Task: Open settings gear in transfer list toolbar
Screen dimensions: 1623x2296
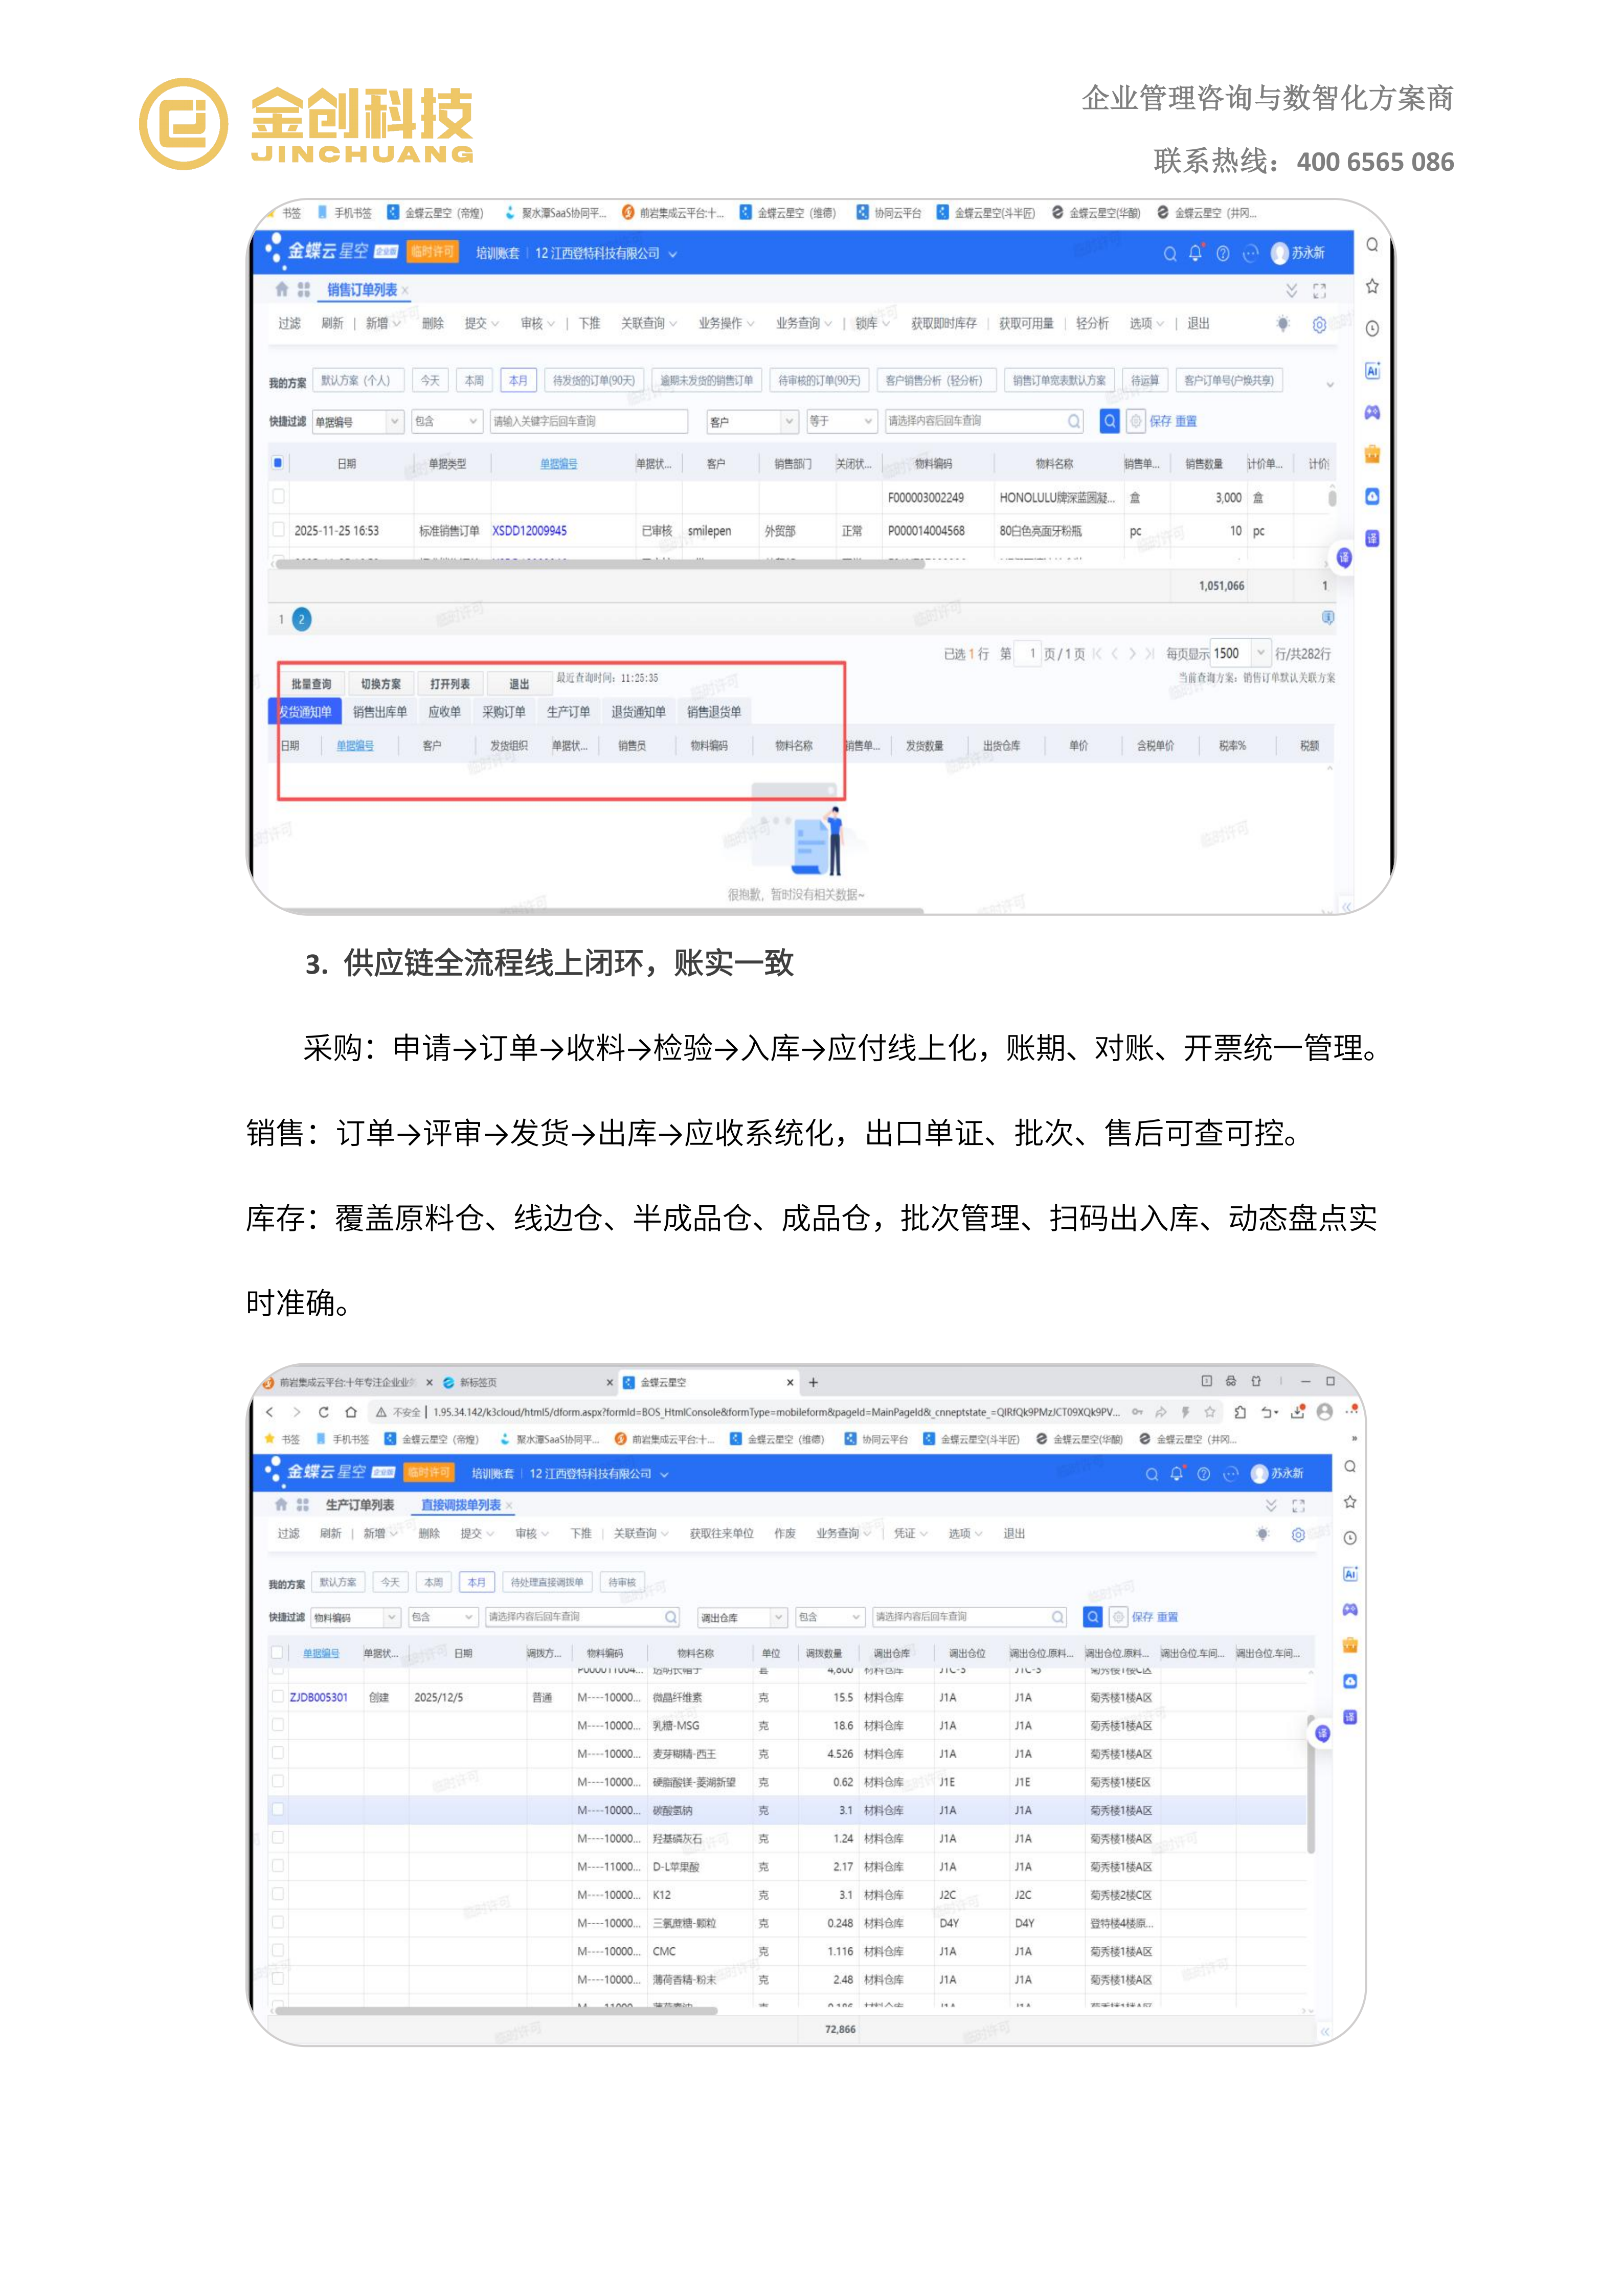Action: point(1298,1534)
